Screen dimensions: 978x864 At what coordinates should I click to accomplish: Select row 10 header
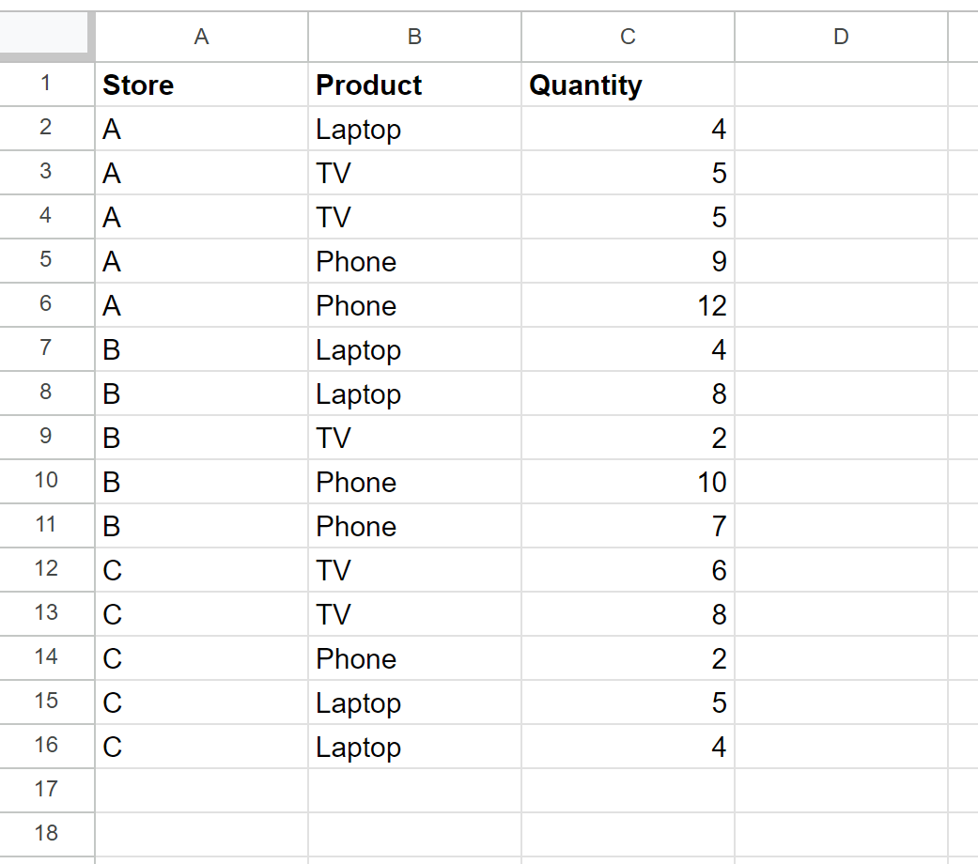(x=47, y=482)
